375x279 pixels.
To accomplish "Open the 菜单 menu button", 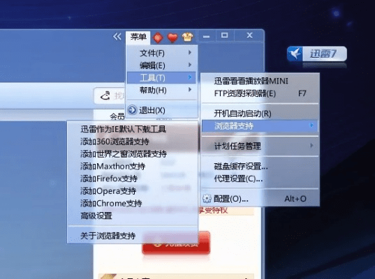I will pyautogui.click(x=138, y=37).
